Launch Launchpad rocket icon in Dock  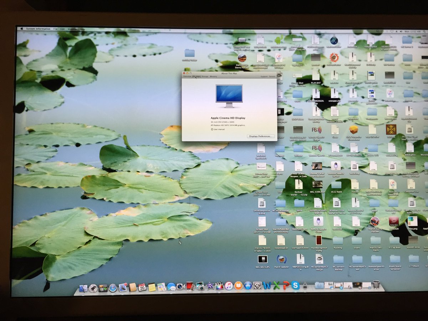(93, 288)
